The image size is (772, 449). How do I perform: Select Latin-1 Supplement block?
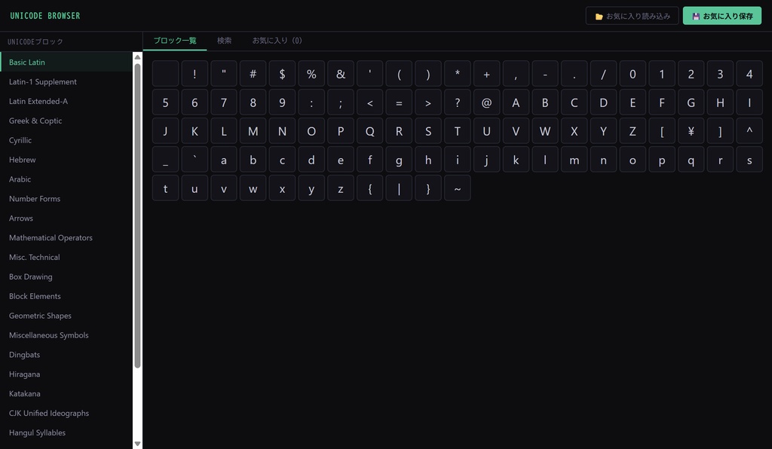pos(66,81)
